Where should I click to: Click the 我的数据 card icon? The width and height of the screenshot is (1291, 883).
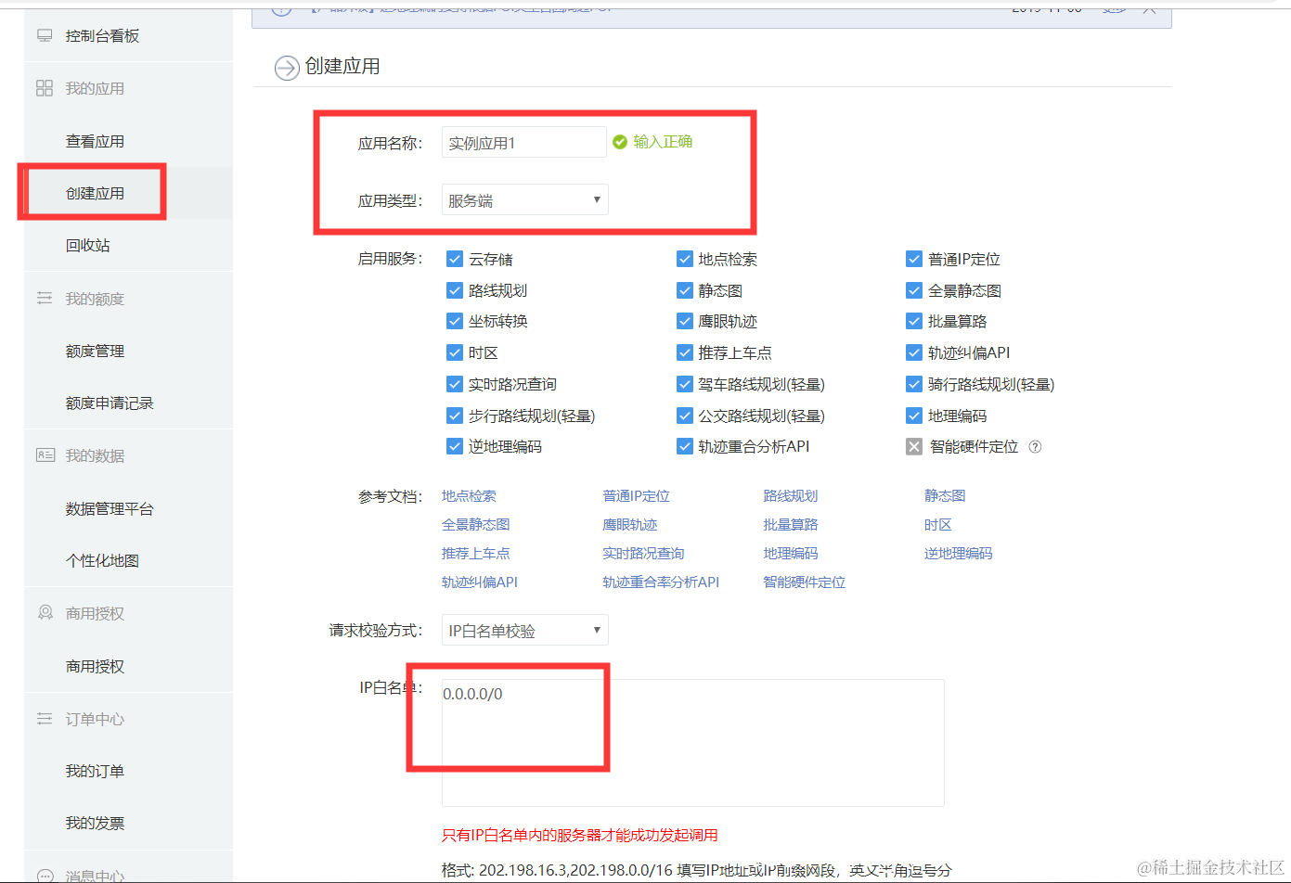[44, 454]
